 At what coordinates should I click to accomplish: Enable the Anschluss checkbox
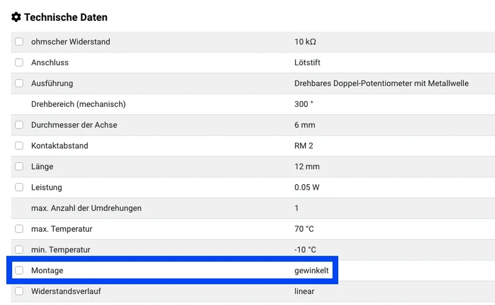tap(20, 63)
